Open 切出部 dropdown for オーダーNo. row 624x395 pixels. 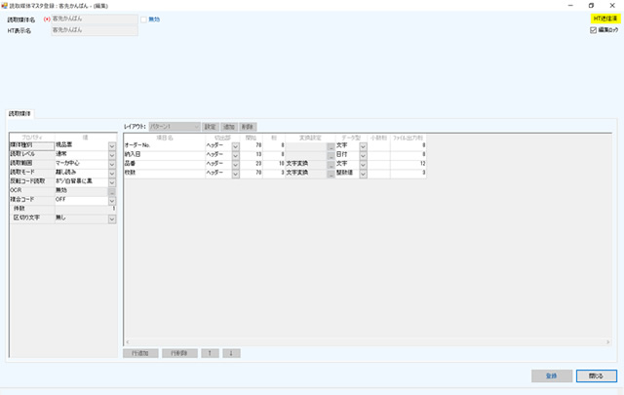coord(236,144)
